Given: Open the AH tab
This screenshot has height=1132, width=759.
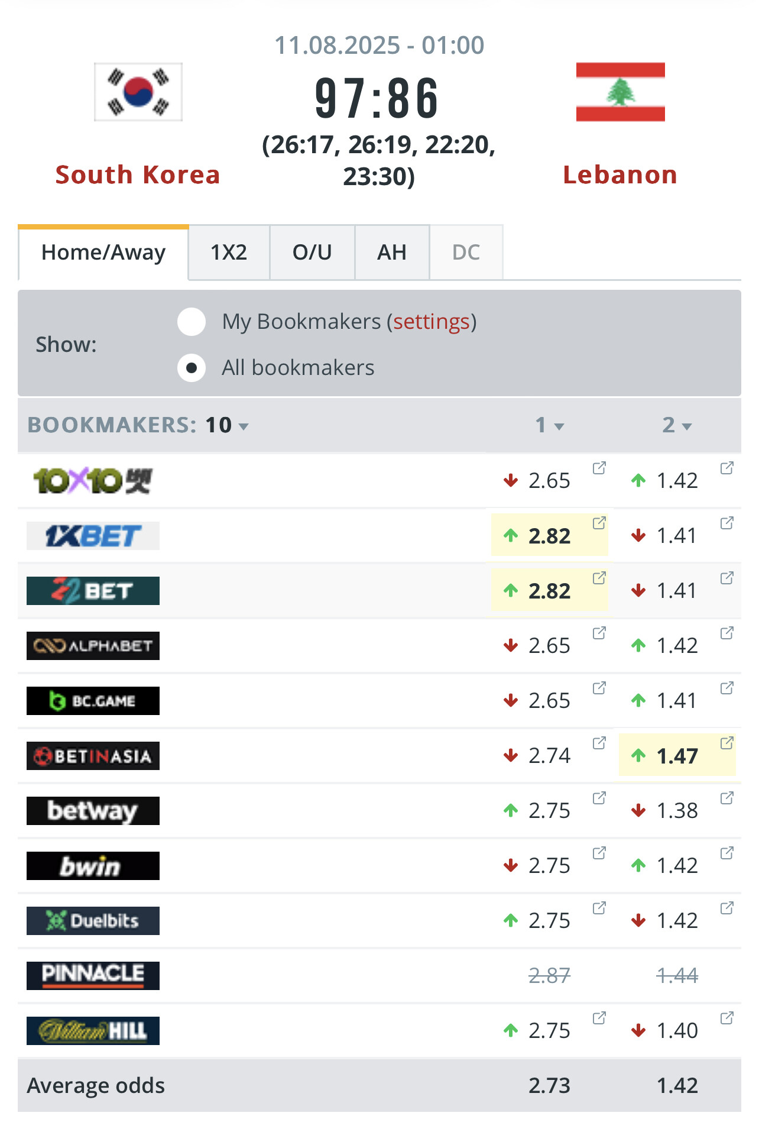Looking at the screenshot, I should click(x=392, y=253).
